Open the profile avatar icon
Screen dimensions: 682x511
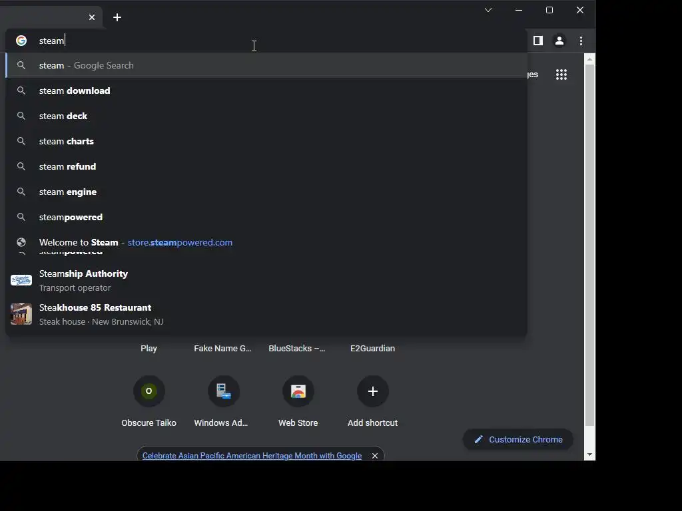pyautogui.click(x=559, y=41)
